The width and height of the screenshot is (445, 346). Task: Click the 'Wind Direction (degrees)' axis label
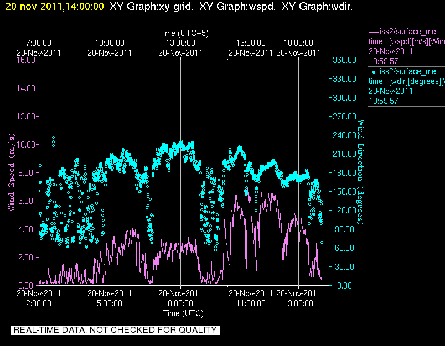tap(360, 172)
